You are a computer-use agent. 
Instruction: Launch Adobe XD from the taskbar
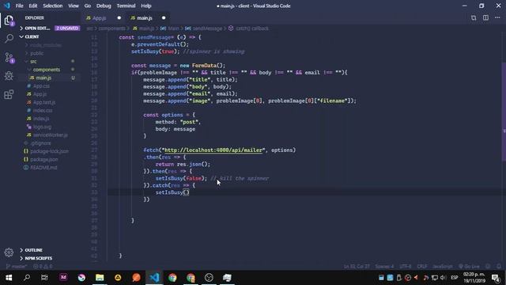click(63, 277)
